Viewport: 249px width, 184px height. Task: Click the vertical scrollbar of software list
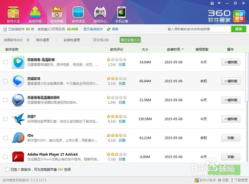[x=247, y=77]
